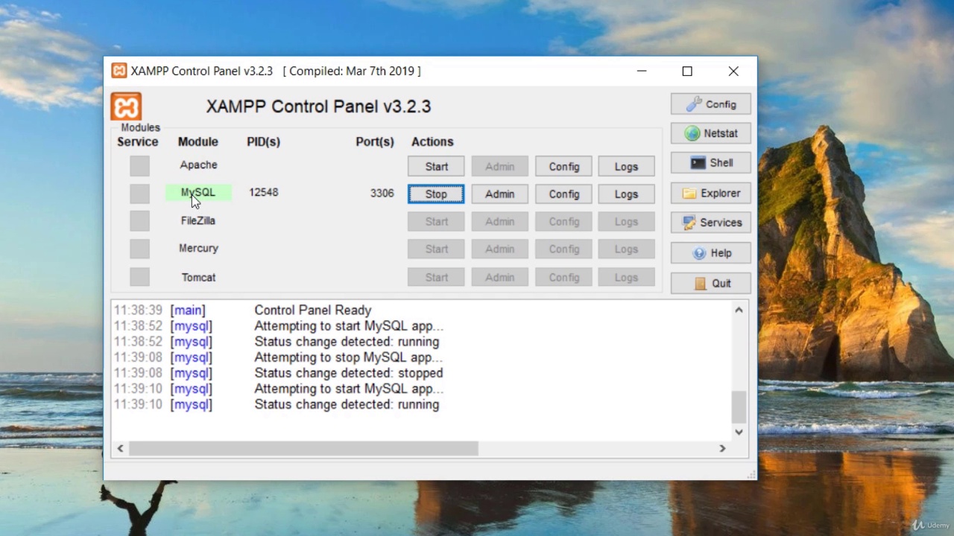Quit XAMPP via Quit button
Image resolution: width=954 pixels, height=536 pixels.
711,283
